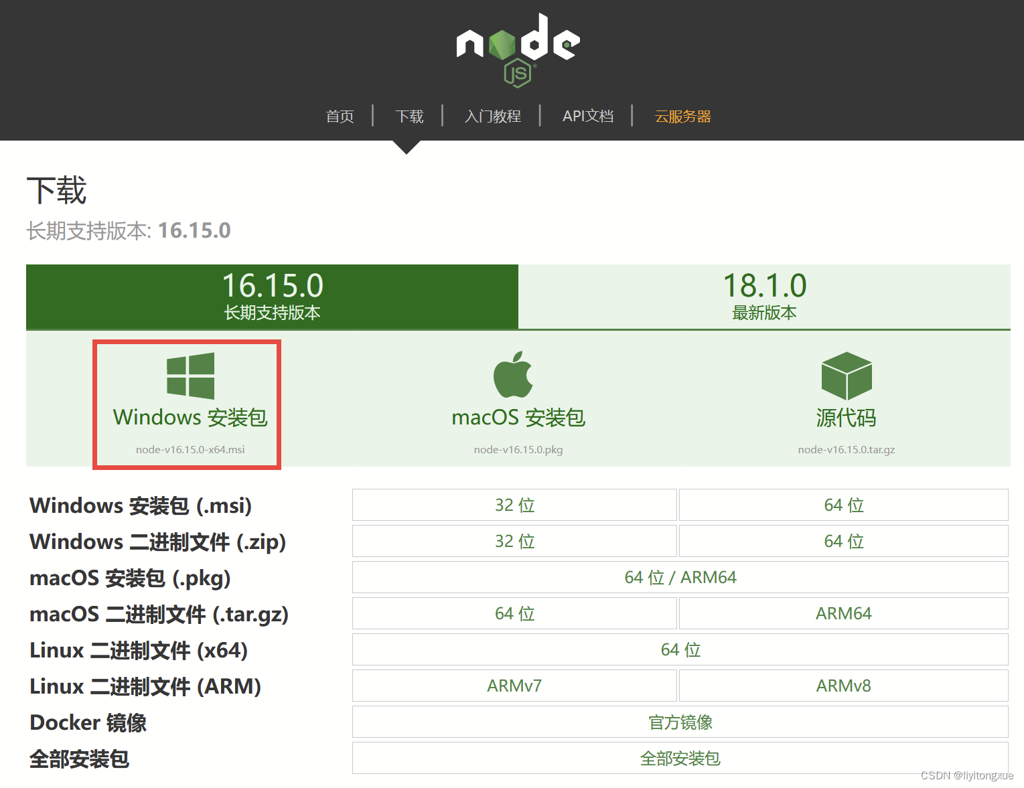Download the 64 位 Linux 二进制文件 (x64)

click(680, 649)
